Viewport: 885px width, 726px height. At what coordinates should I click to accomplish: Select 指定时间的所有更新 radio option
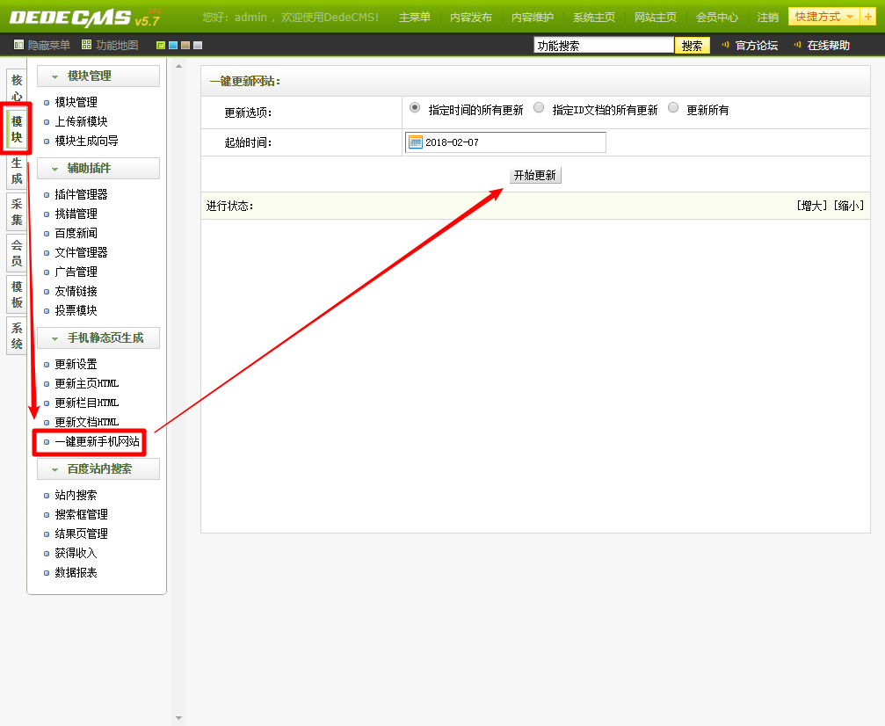pyautogui.click(x=415, y=108)
